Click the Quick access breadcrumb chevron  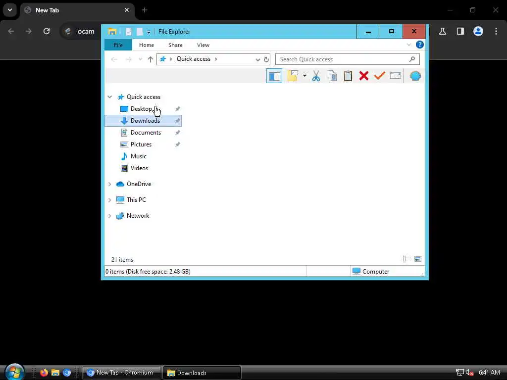(x=216, y=59)
